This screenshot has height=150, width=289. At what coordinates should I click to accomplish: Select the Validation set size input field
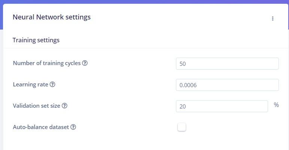tap(222, 106)
